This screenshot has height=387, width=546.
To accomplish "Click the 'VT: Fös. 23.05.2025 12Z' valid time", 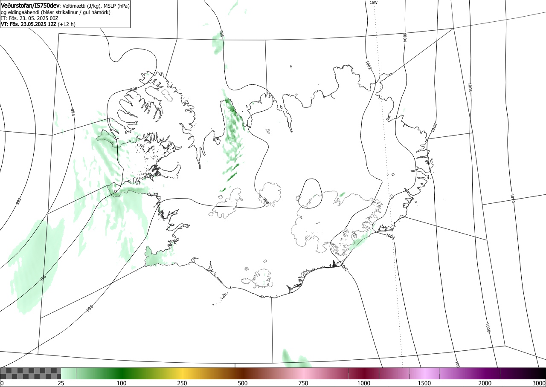I will point(29,24).
